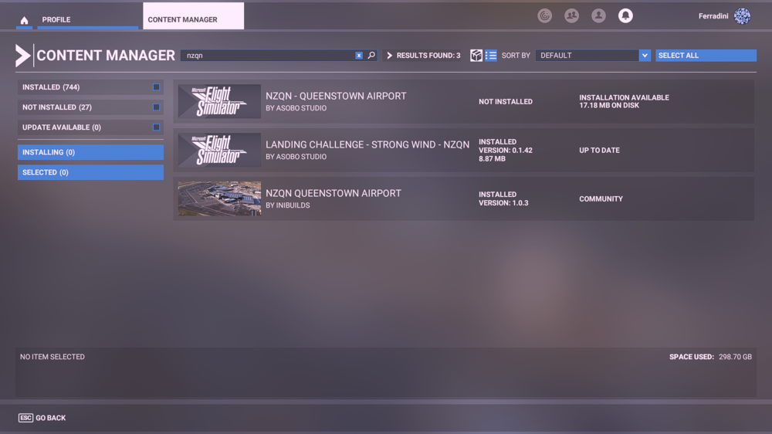Select Landing Challenge - Strong Wind - NZQN
This screenshot has width=772, height=434.
[x=367, y=144]
